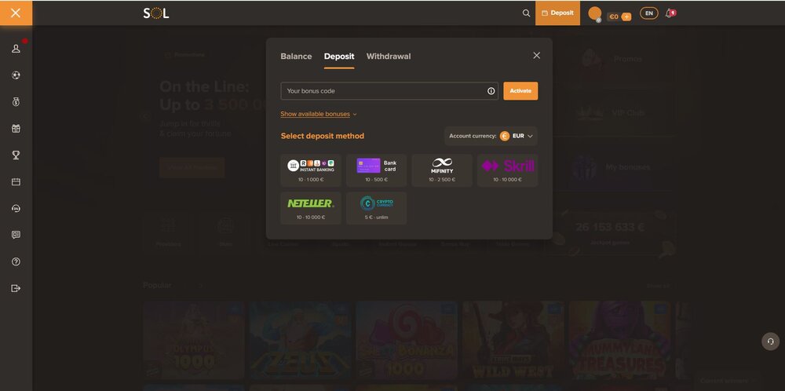Click the orange user avatar
Viewport: 785px width, 391px height.
(x=595, y=13)
